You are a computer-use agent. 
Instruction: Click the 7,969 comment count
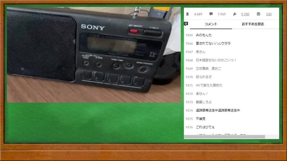pos(222,14)
